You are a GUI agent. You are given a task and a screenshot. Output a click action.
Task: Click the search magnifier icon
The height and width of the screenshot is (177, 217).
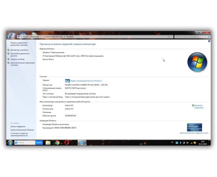click(209, 37)
